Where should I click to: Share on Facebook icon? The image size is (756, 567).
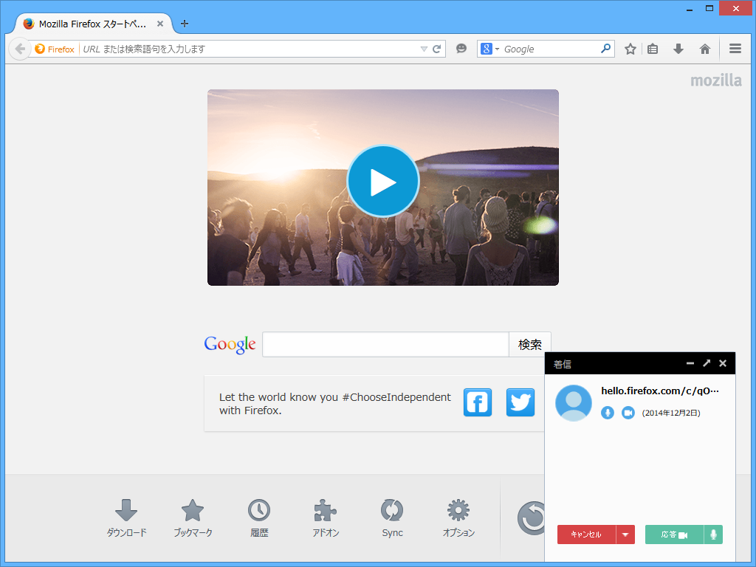click(478, 402)
